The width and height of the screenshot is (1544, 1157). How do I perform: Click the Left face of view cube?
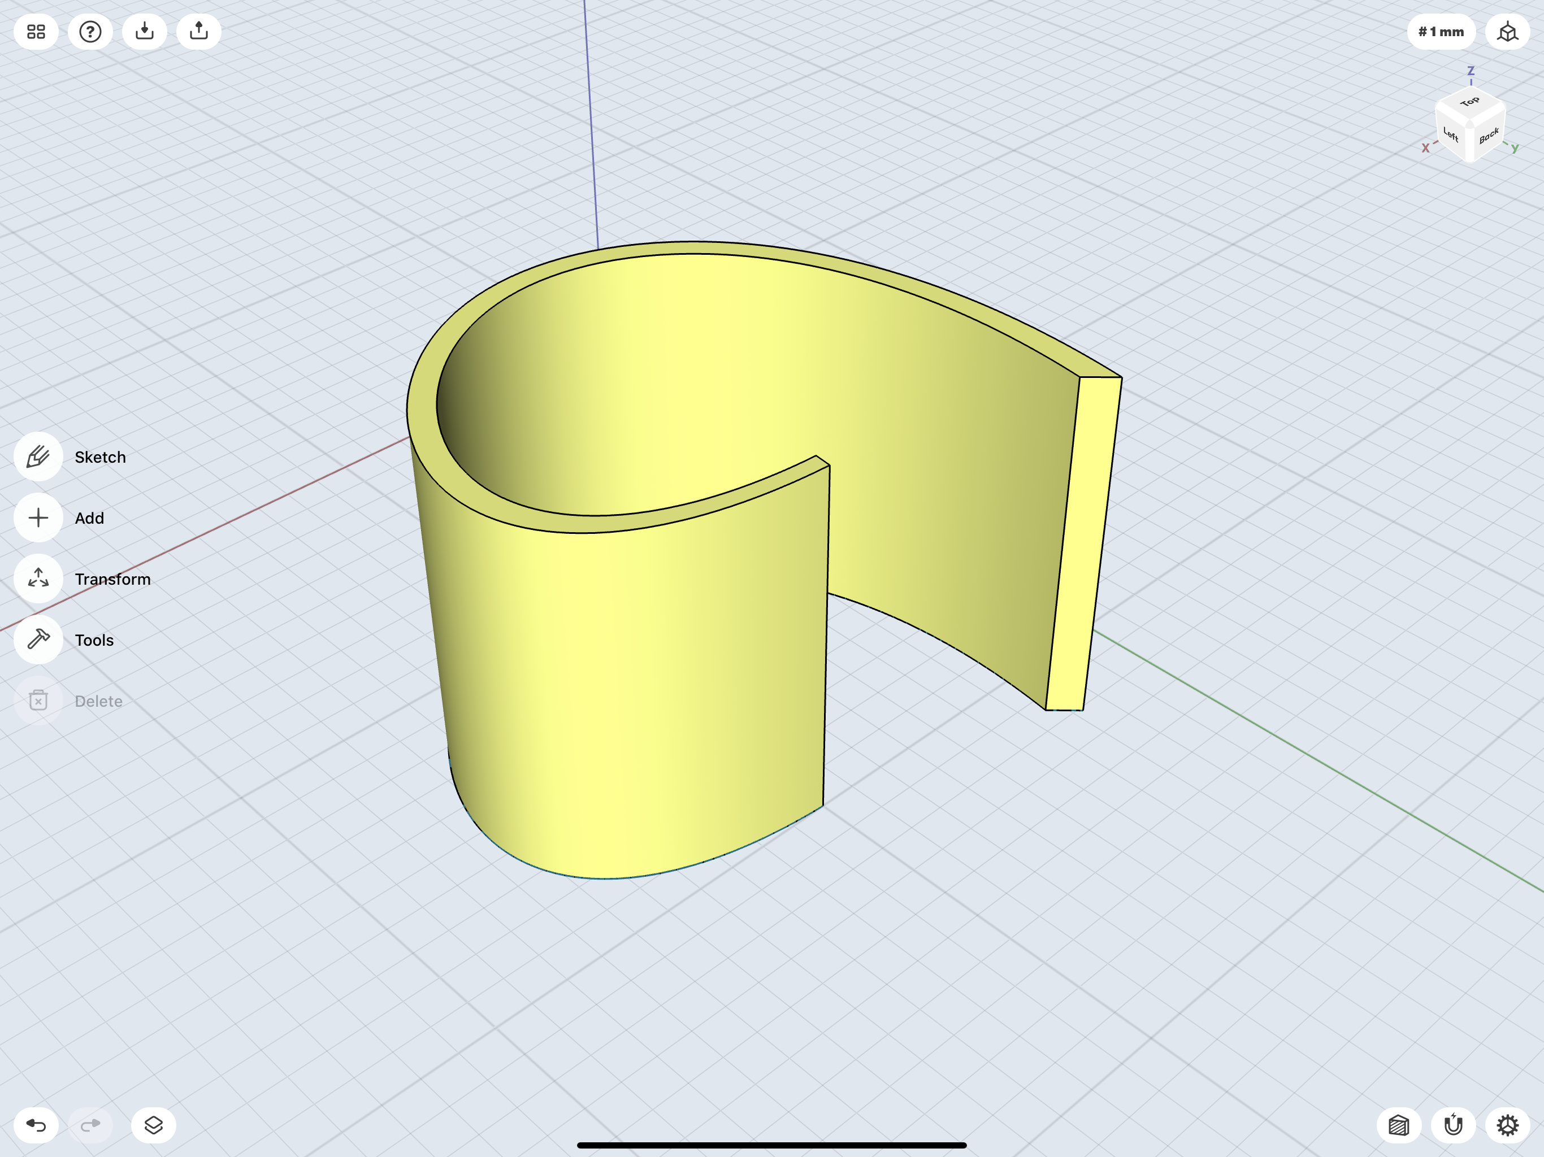1451,134
